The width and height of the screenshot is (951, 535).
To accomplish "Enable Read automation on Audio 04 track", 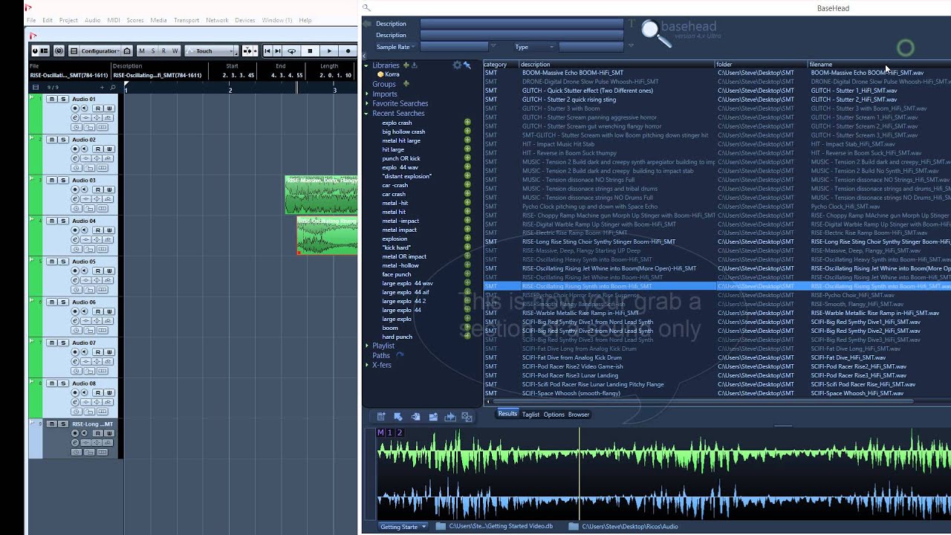I will [x=97, y=230].
